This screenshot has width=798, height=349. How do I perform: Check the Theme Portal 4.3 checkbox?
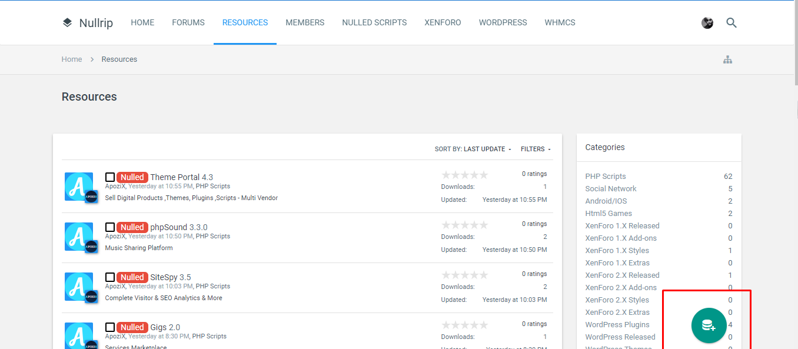click(110, 177)
